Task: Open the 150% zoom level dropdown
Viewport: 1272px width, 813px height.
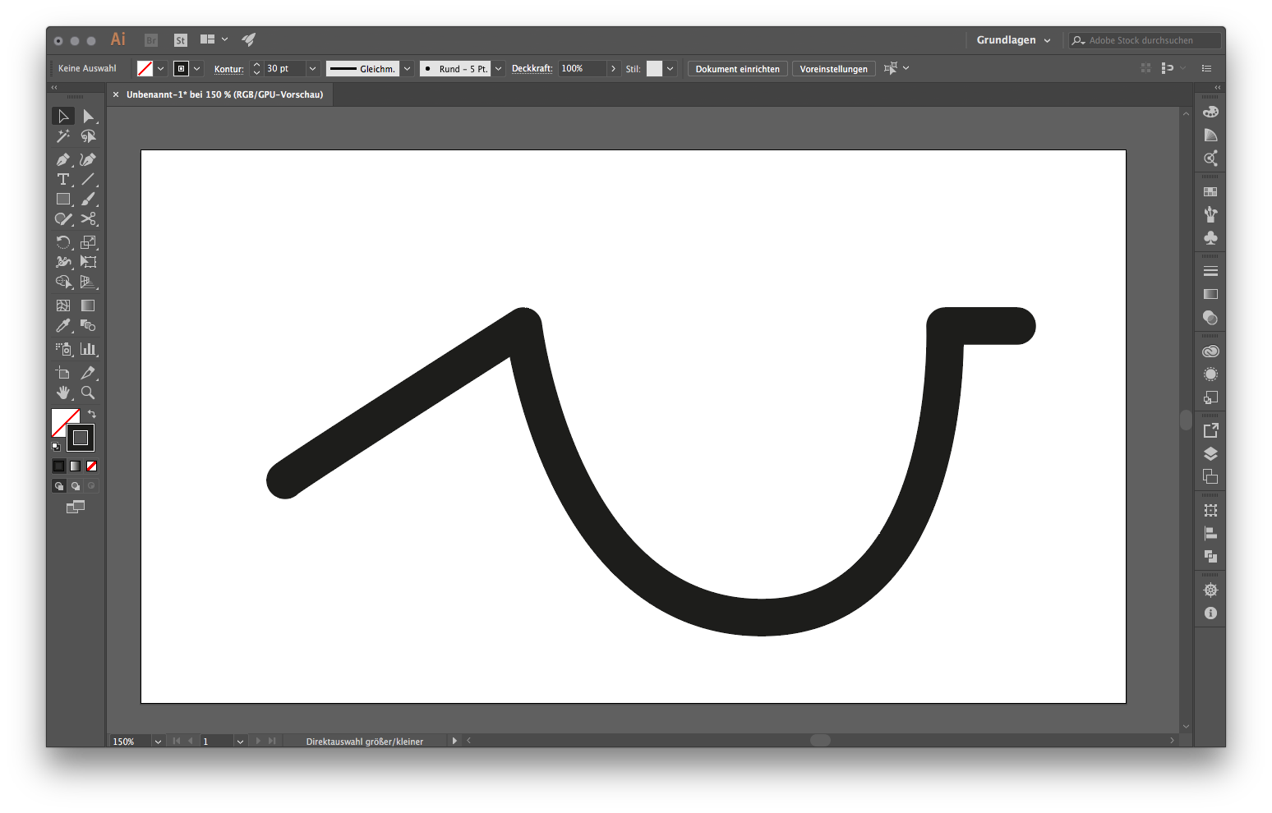Action: pyautogui.click(x=158, y=742)
